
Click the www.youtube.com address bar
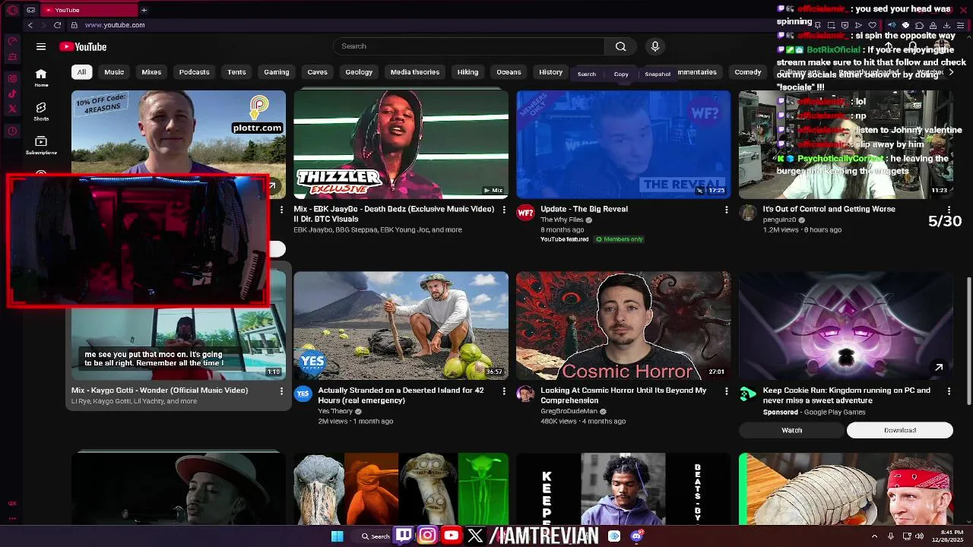point(115,25)
